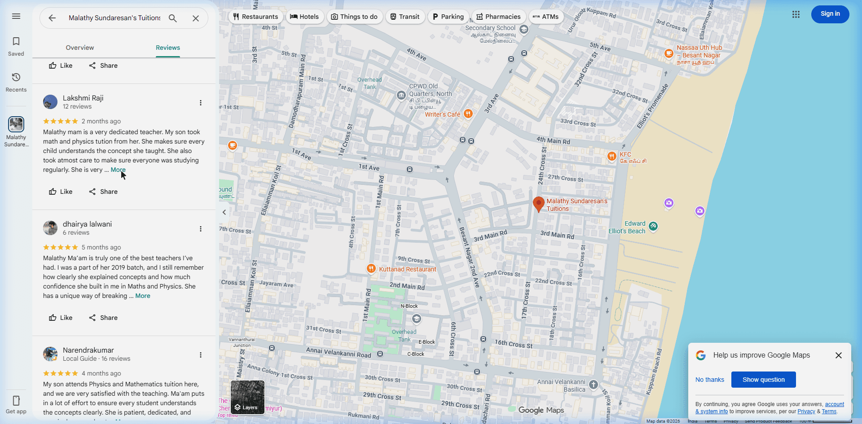Click the Annai Velankanni Basilica marker

[x=594, y=385]
